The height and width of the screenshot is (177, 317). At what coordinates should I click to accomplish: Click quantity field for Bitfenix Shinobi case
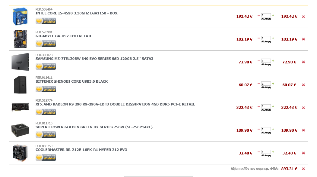[x=266, y=84]
